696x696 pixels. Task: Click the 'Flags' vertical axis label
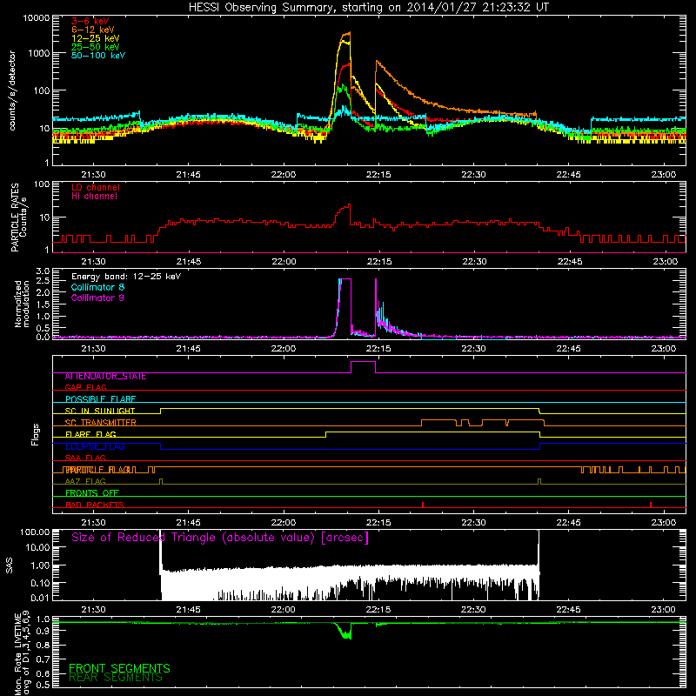(36, 434)
